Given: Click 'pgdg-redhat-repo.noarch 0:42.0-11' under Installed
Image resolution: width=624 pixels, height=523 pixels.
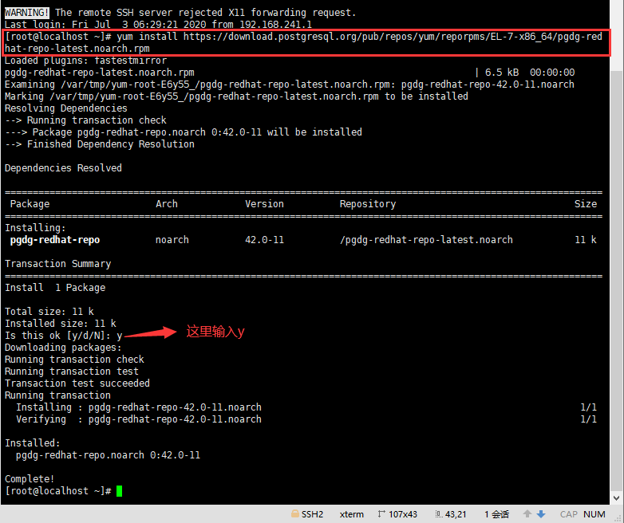Looking at the screenshot, I should (108, 455).
